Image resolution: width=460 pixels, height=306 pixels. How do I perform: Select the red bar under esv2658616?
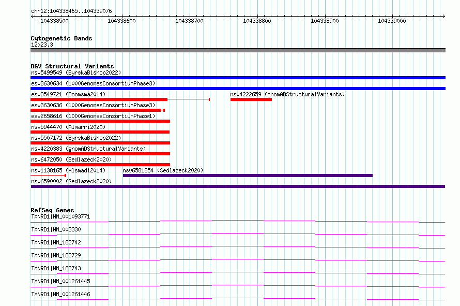coord(100,121)
